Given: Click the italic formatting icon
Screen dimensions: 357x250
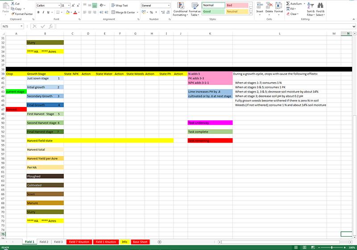Looking at the screenshot, I should coord(44,12).
